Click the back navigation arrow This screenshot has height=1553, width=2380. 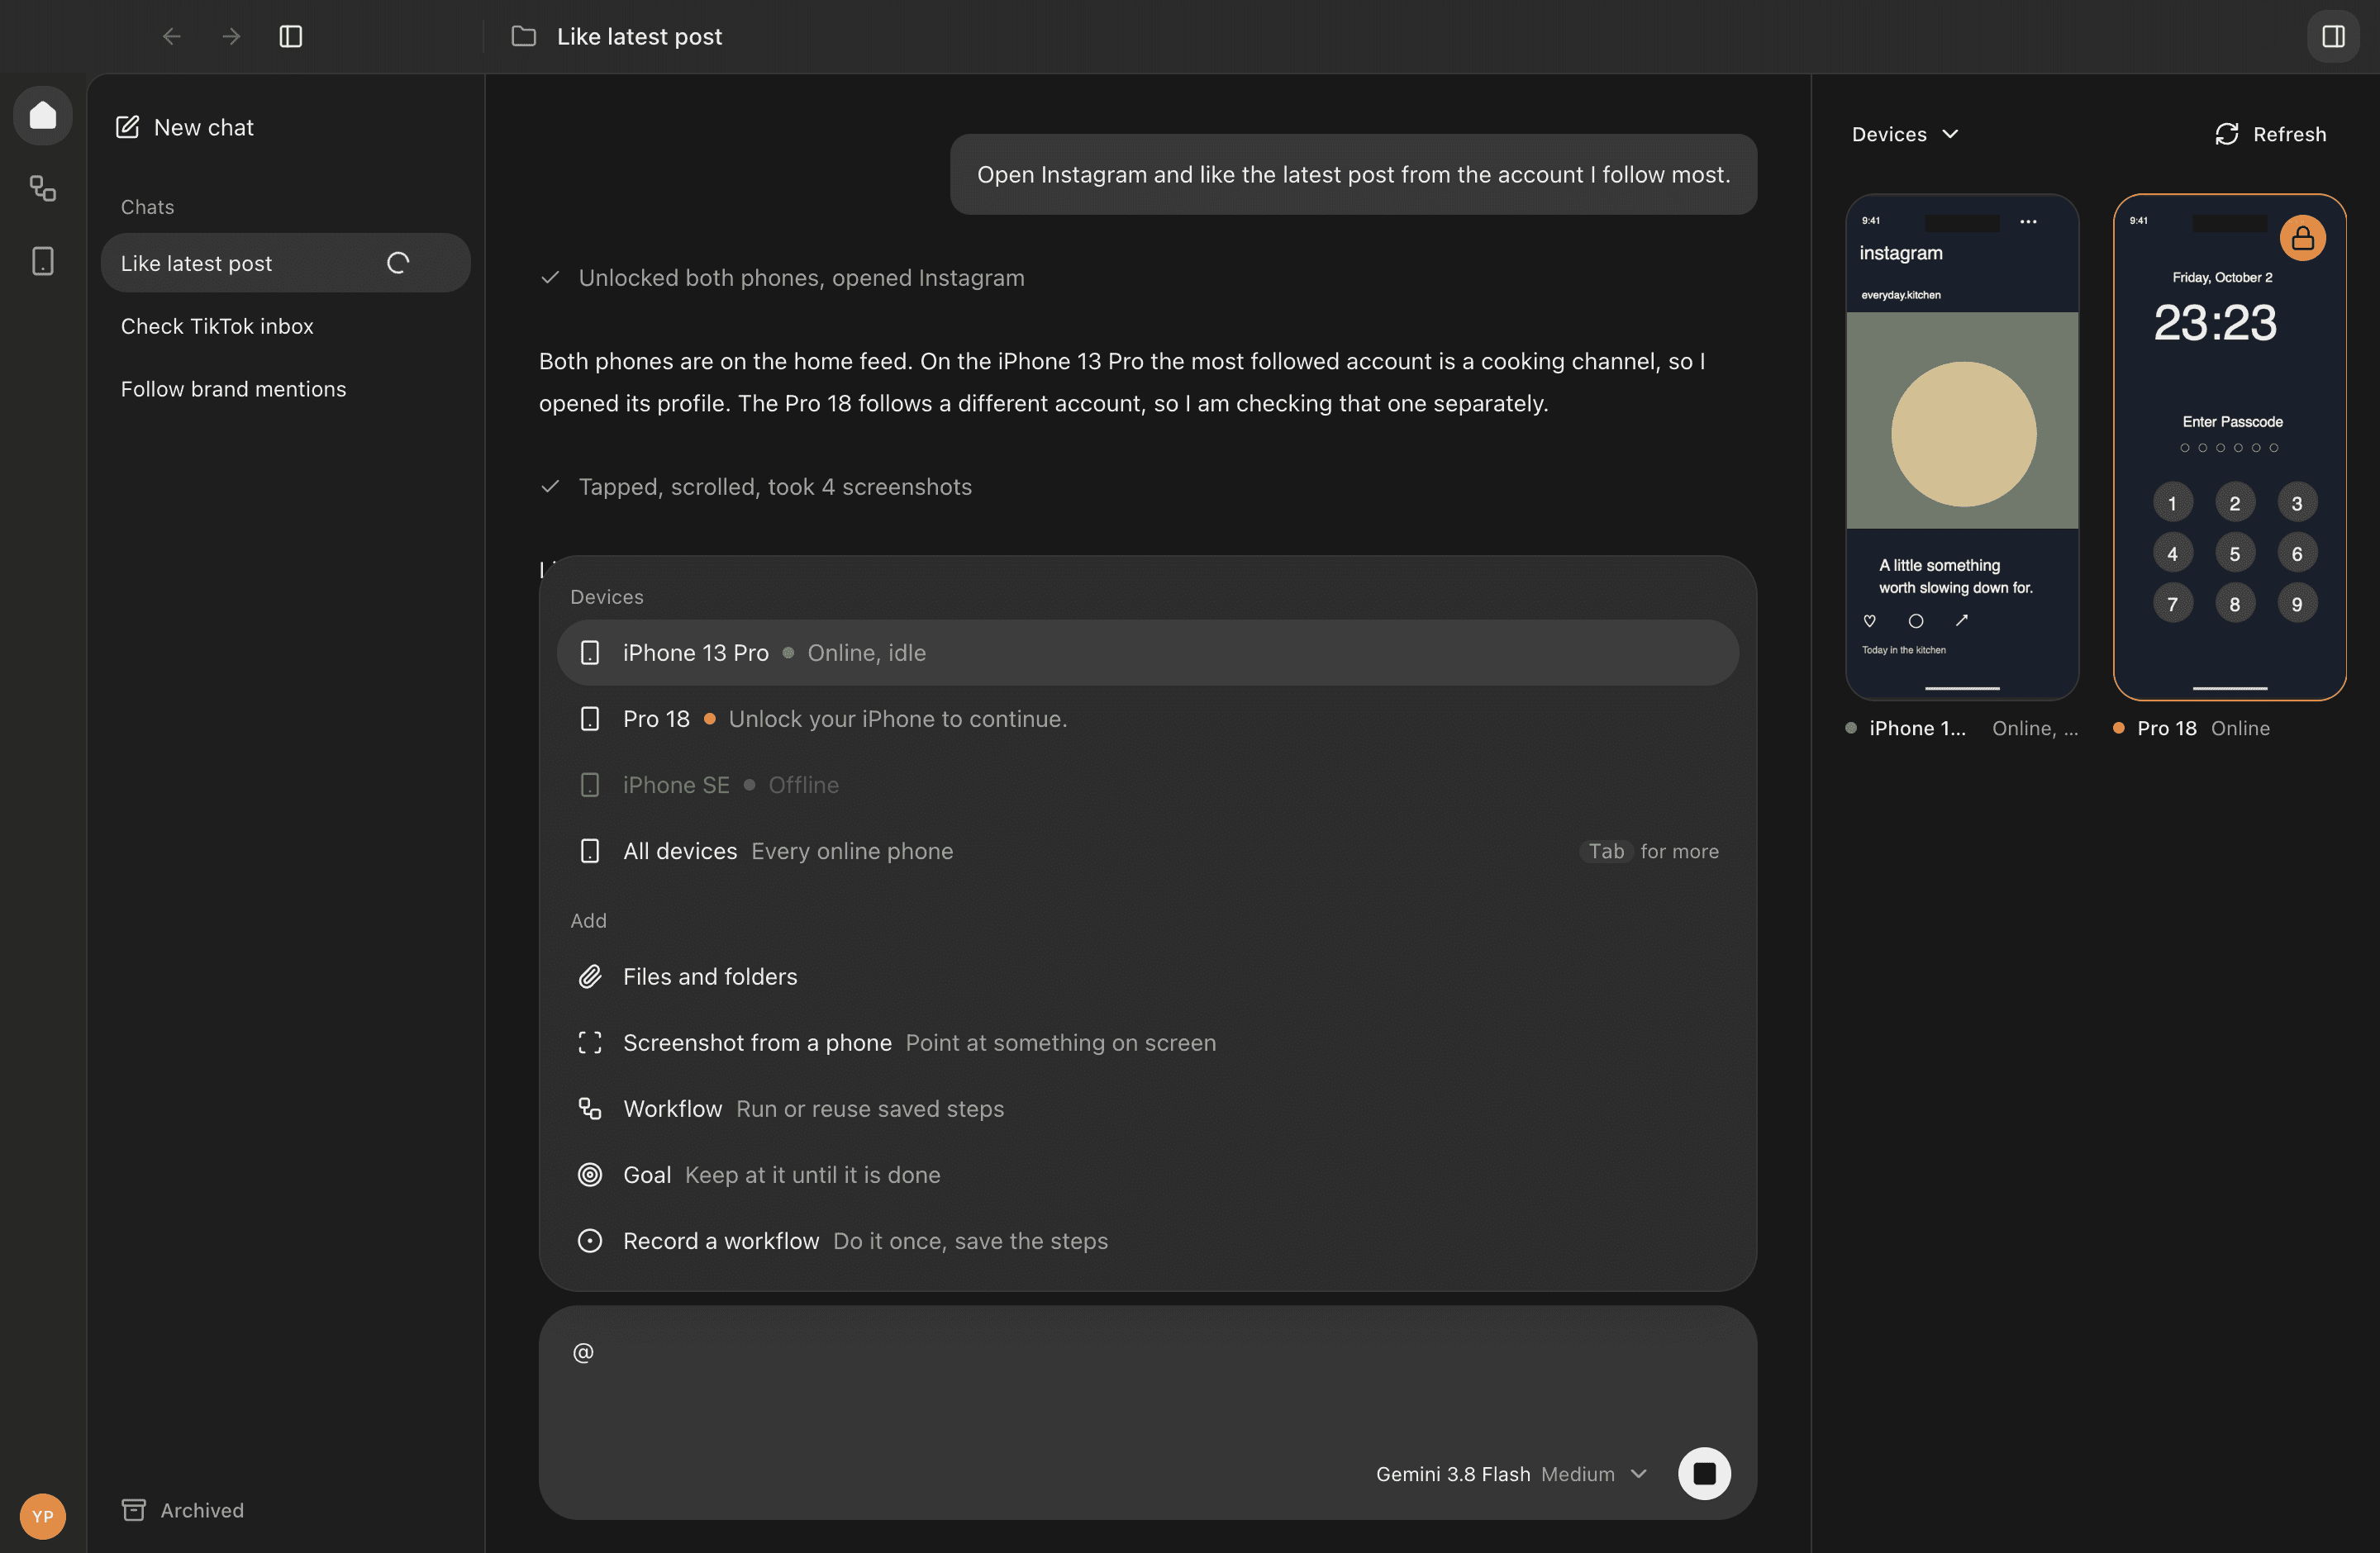[172, 36]
